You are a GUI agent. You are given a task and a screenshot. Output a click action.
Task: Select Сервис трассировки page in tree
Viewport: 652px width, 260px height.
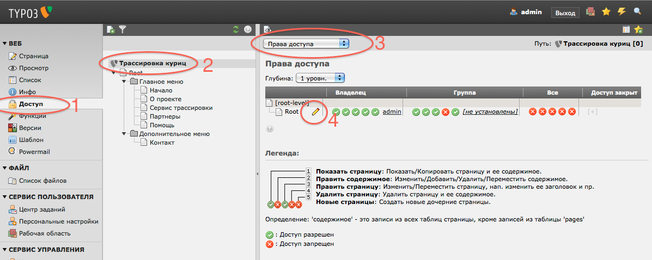click(x=181, y=108)
